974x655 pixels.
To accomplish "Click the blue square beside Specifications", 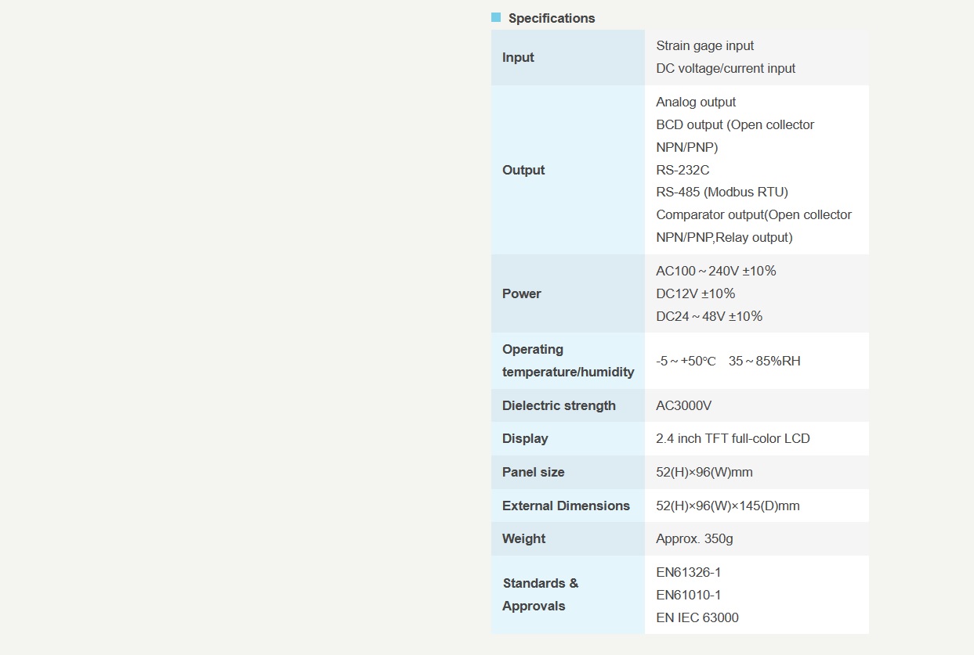I will pos(496,17).
